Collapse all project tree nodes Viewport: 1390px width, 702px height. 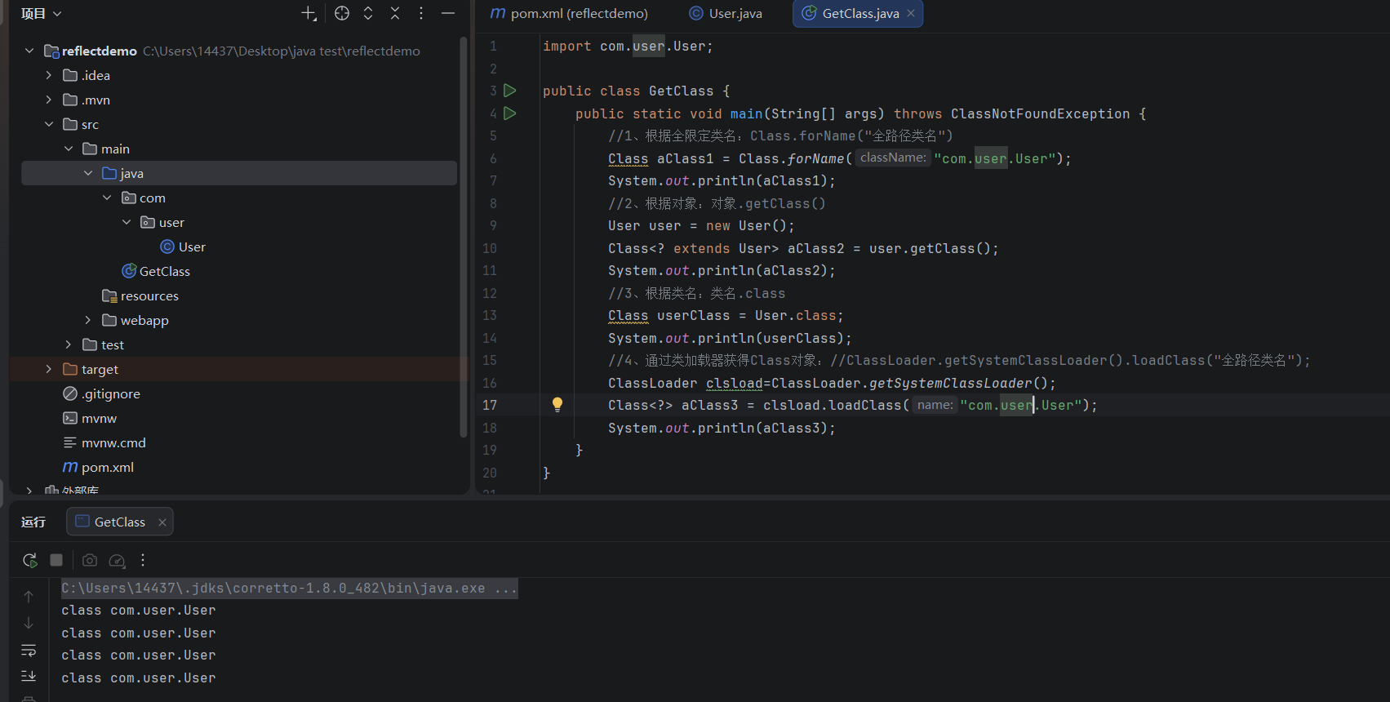coord(395,13)
